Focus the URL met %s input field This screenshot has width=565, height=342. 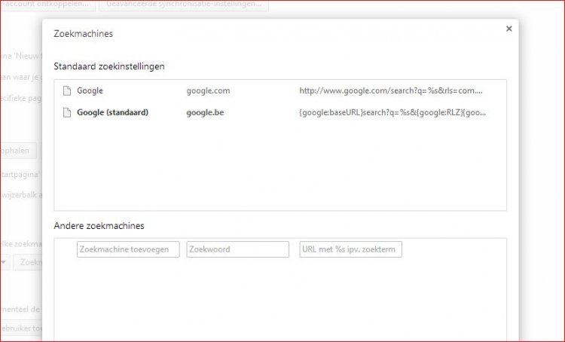350,249
